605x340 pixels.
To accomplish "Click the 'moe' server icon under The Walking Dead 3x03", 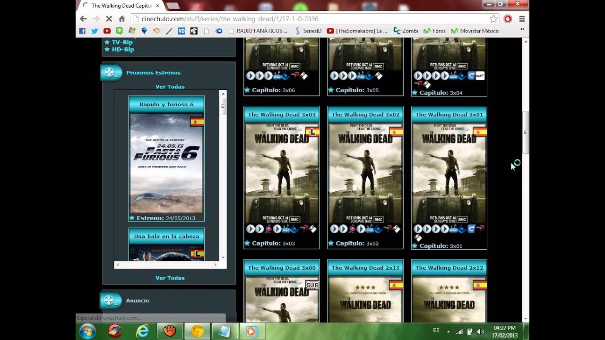I will click(285, 229).
